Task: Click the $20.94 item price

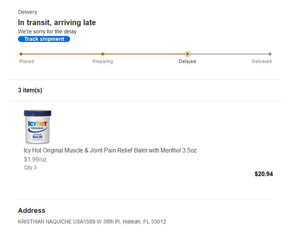Action: tap(263, 174)
